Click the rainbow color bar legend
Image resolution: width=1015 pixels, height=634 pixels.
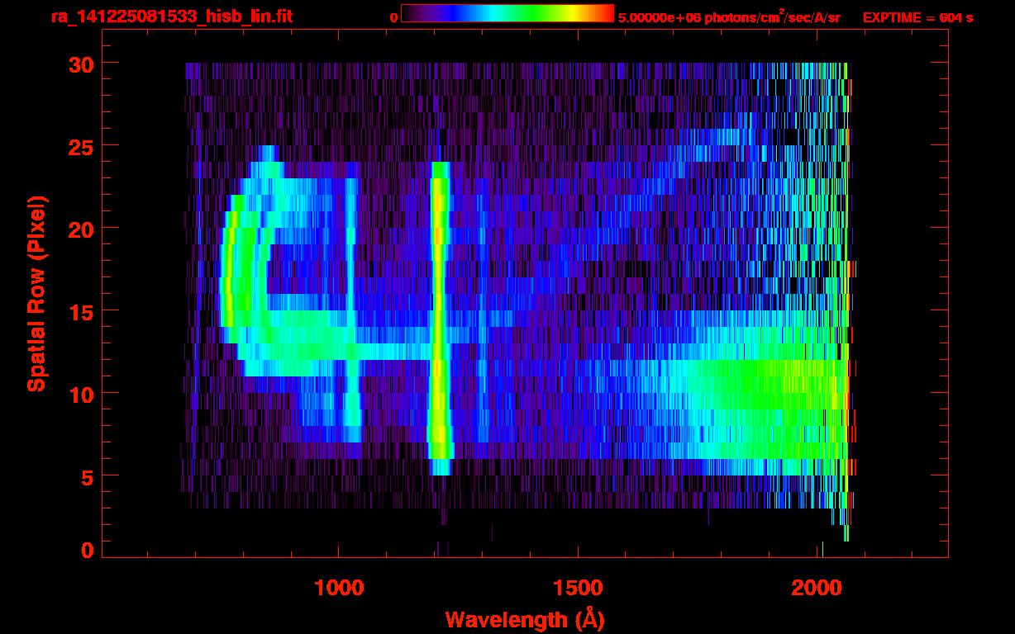coord(507,13)
